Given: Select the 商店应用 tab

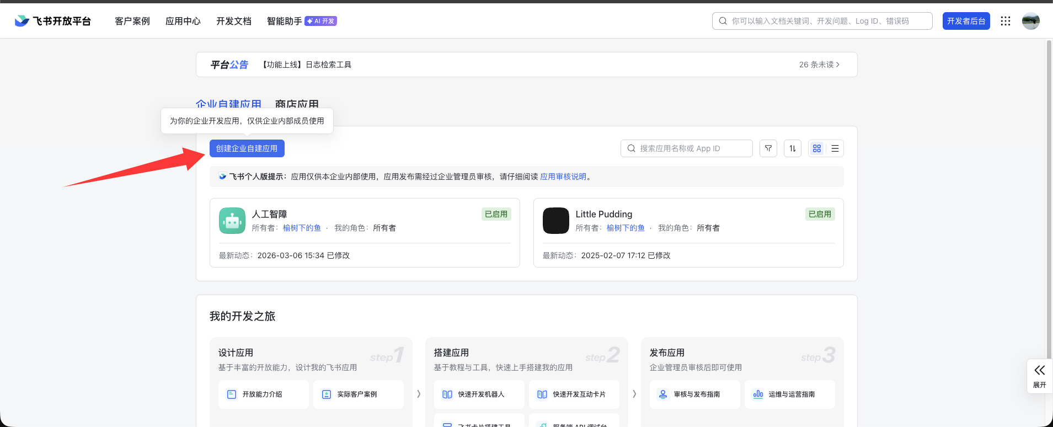Looking at the screenshot, I should 297,104.
